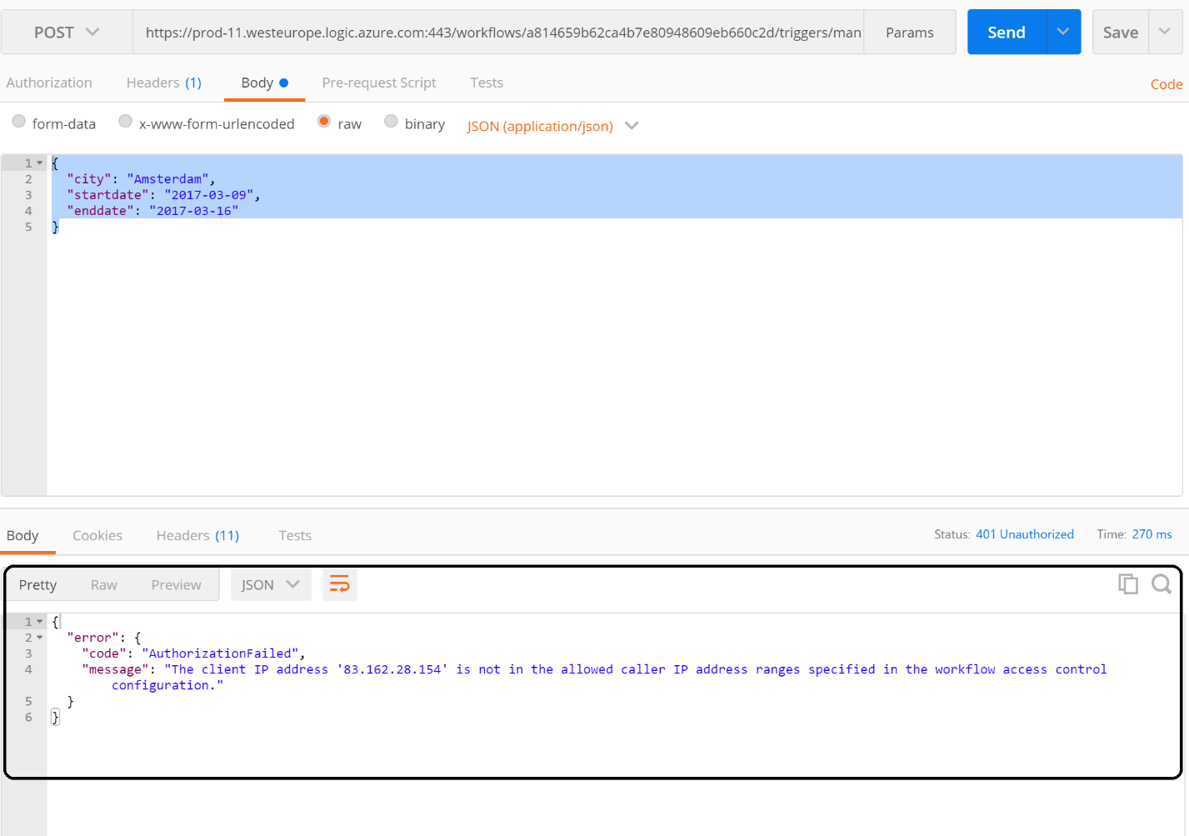1189x836 pixels.
Task: Open the Pre-request Script tab
Action: coord(379,83)
